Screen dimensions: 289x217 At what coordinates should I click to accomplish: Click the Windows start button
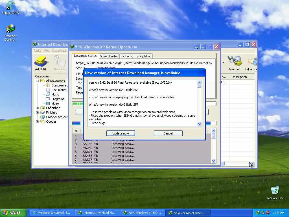[x=13, y=213]
